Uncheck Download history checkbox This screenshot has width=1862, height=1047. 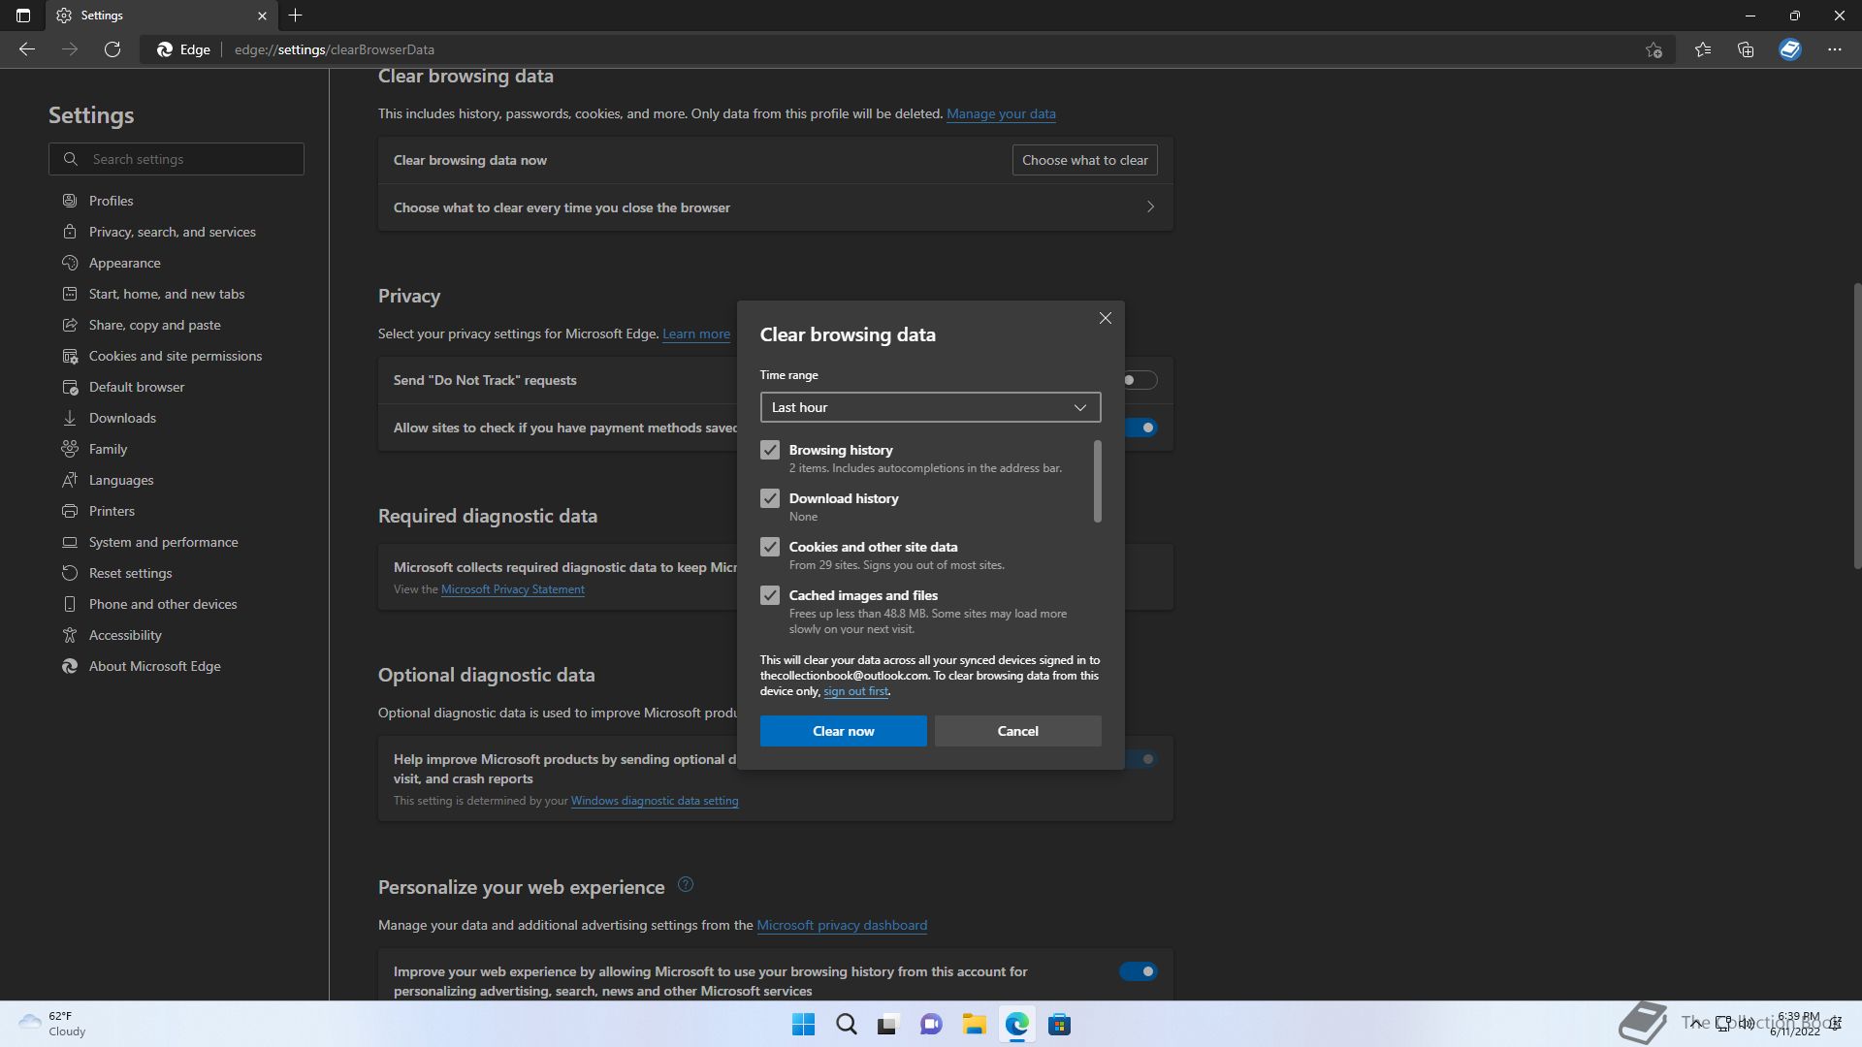(x=770, y=498)
